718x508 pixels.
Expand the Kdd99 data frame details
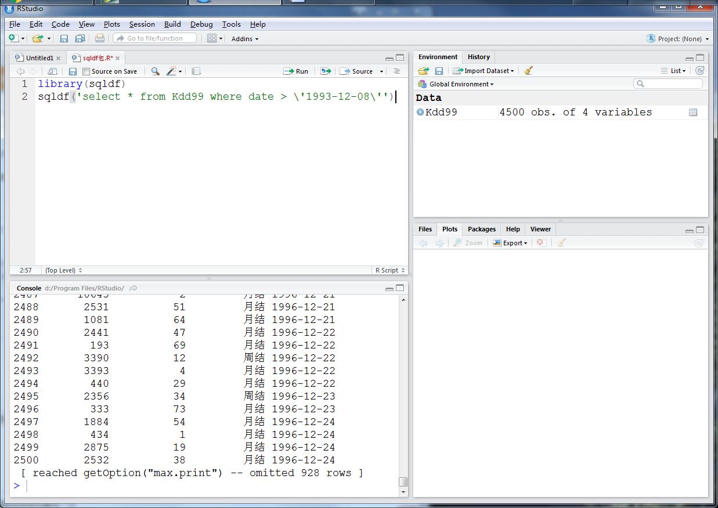point(420,112)
